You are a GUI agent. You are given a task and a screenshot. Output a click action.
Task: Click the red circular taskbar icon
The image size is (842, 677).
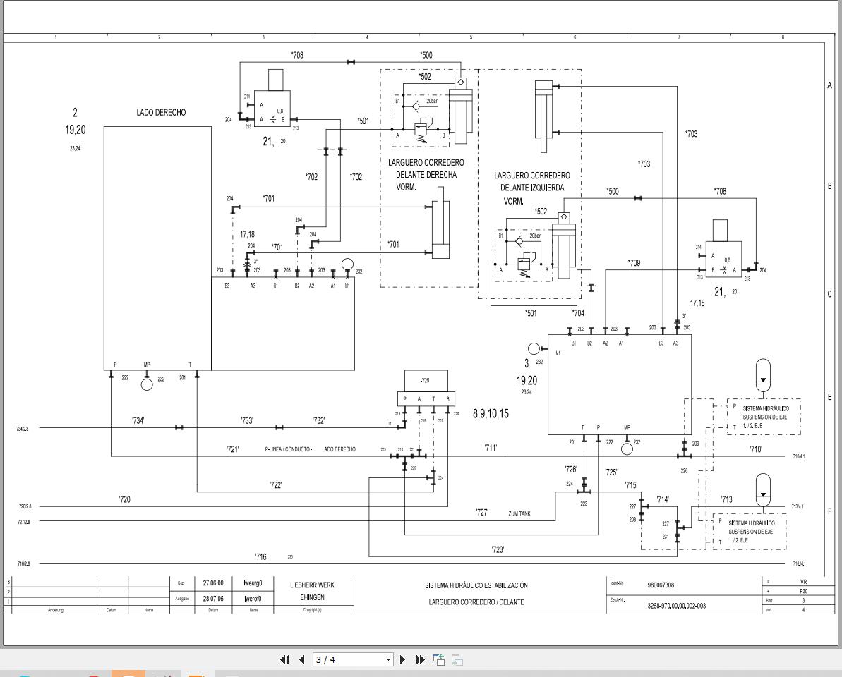93,673
